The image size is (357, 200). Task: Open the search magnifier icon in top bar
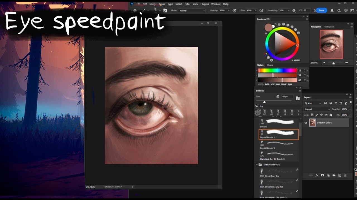tap(339, 11)
